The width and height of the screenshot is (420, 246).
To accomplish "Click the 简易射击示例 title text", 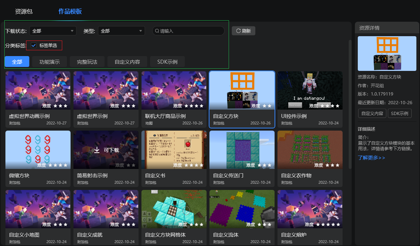I will [x=92, y=175].
